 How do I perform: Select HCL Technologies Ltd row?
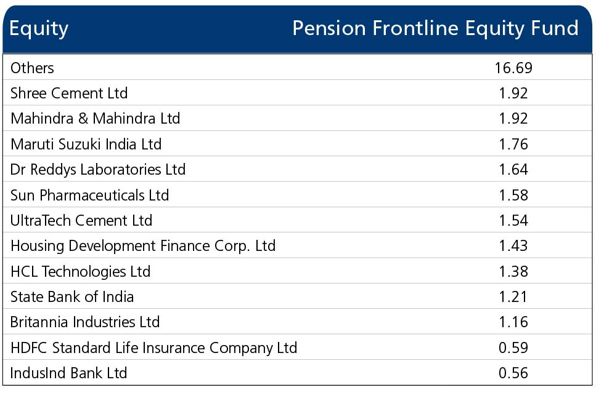point(297,271)
